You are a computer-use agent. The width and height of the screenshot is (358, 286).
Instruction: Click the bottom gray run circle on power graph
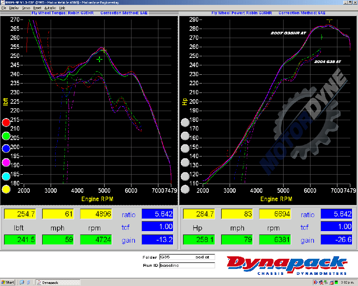[185, 189]
